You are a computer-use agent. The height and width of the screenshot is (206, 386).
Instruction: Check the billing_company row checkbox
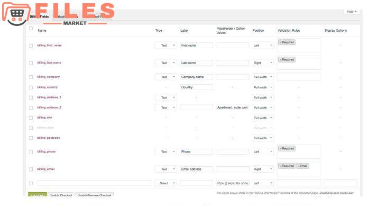(x=31, y=77)
